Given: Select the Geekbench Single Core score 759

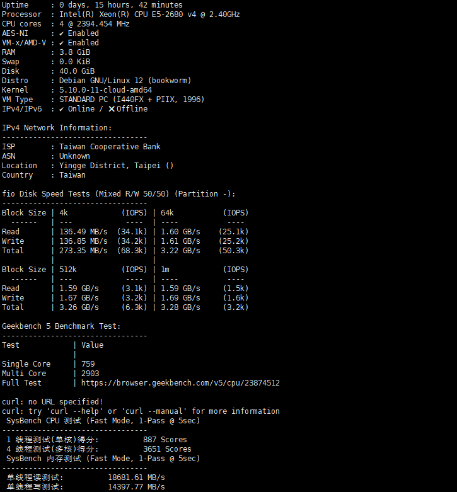Looking at the screenshot, I should click(x=88, y=364).
